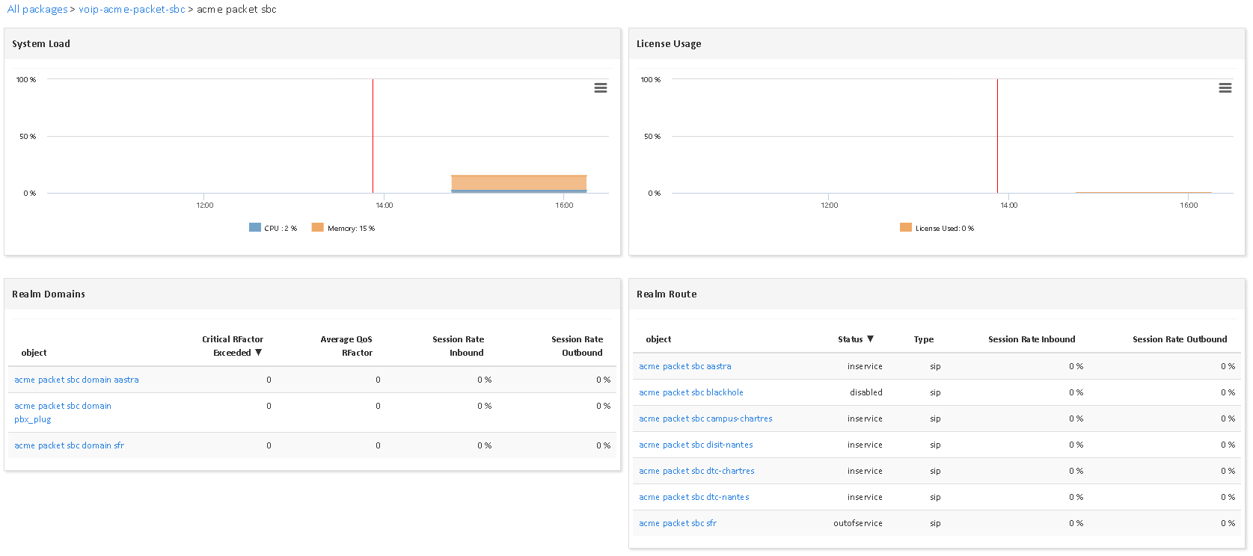The image size is (1253, 556).
Task: Open System Load chart hamburger menu
Action: (x=600, y=88)
